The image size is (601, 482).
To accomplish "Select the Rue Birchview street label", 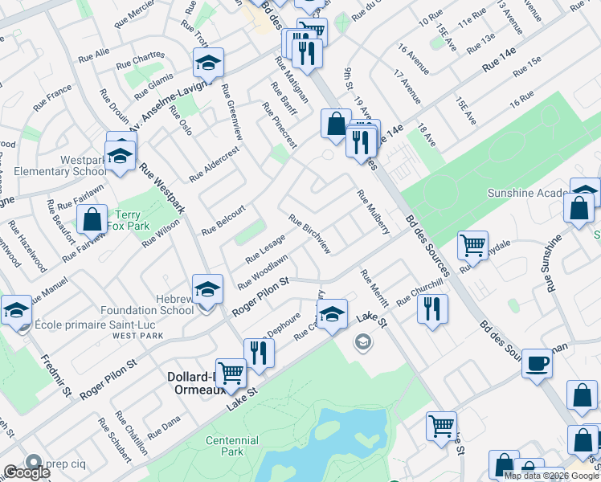I will [x=309, y=234].
